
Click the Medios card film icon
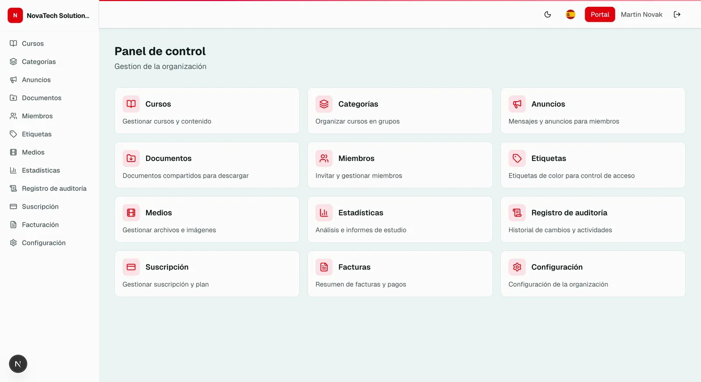(x=131, y=213)
